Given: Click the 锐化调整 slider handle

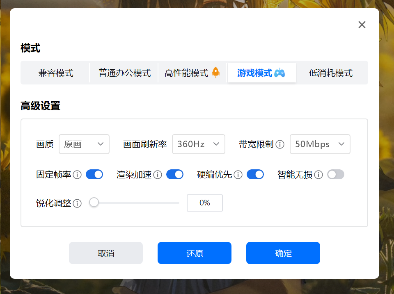Looking at the screenshot, I should coord(94,203).
